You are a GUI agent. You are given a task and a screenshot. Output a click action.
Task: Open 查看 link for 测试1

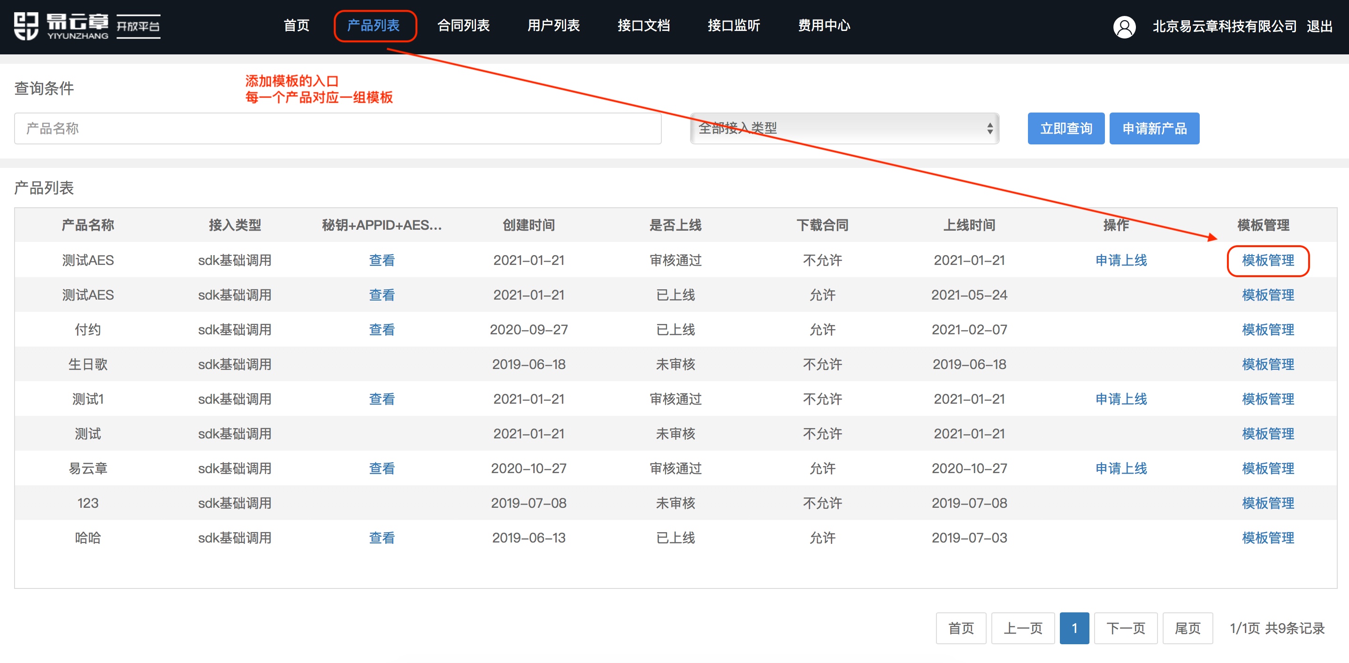(382, 399)
